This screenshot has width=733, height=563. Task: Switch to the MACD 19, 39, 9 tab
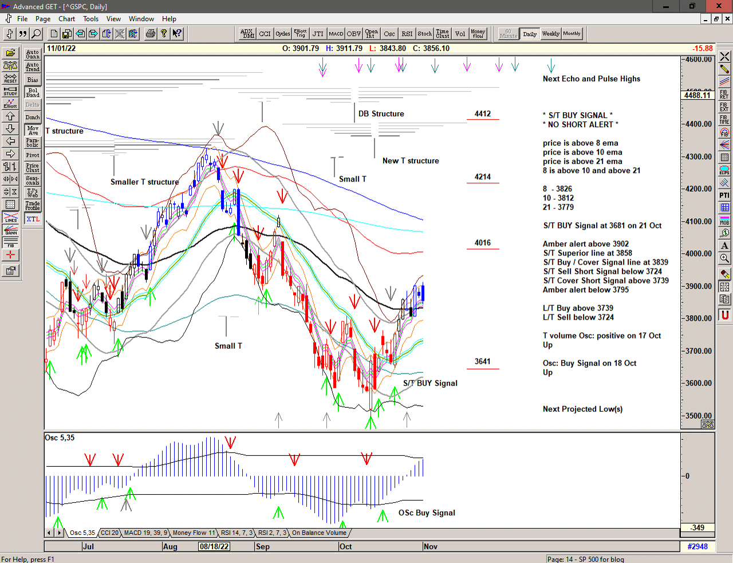pos(145,533)
